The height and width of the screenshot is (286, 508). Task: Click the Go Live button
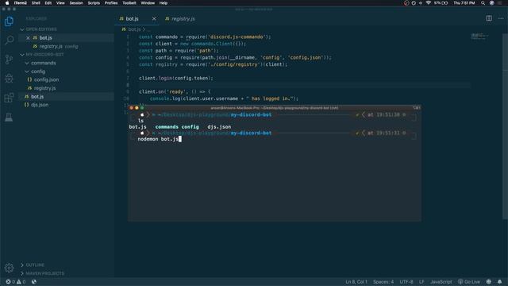click(469, 282)
